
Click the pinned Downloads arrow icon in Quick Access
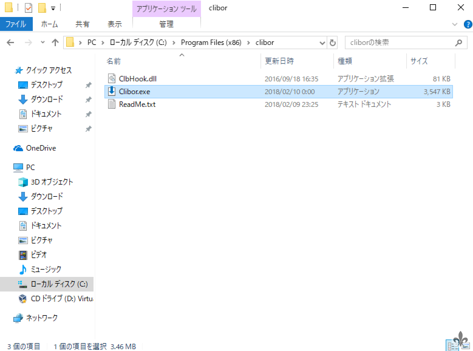pyautogui.click(x=23, y=100)
